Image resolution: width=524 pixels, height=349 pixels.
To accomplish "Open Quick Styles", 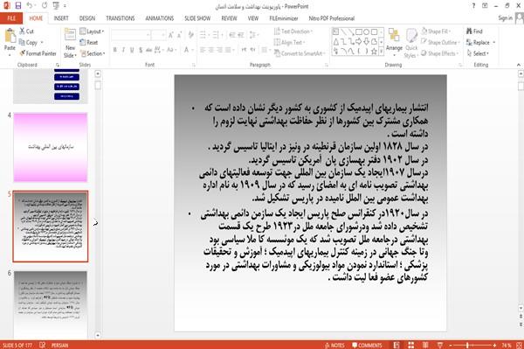I will pos(411,44).
